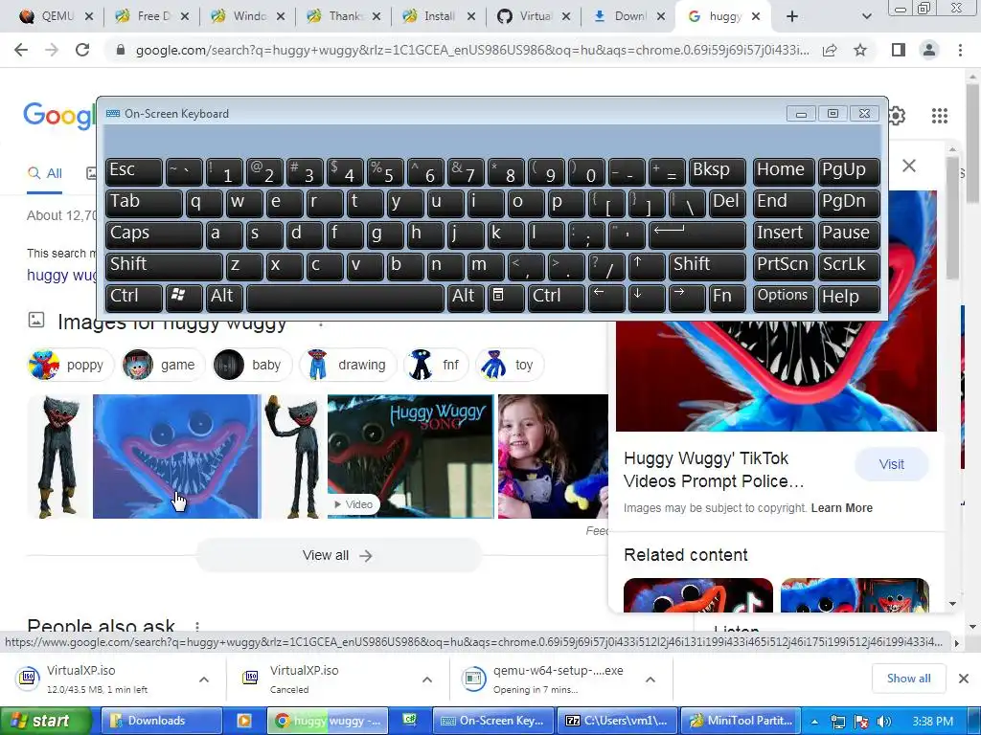Toggle the left Ctrl key on the On-Screen Keyboard

click(134, 297)
